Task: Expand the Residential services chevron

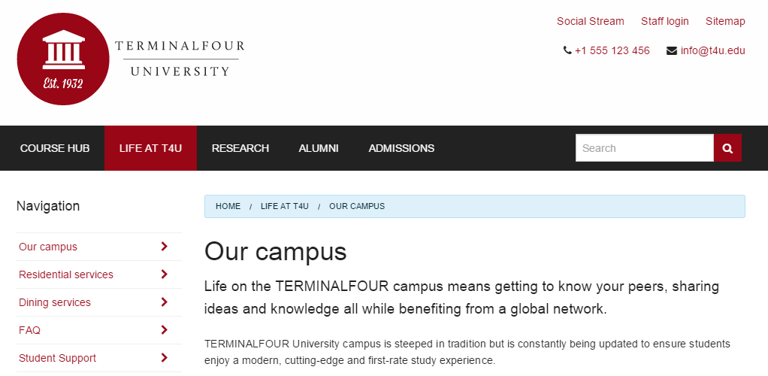Action: coord(165,274)
